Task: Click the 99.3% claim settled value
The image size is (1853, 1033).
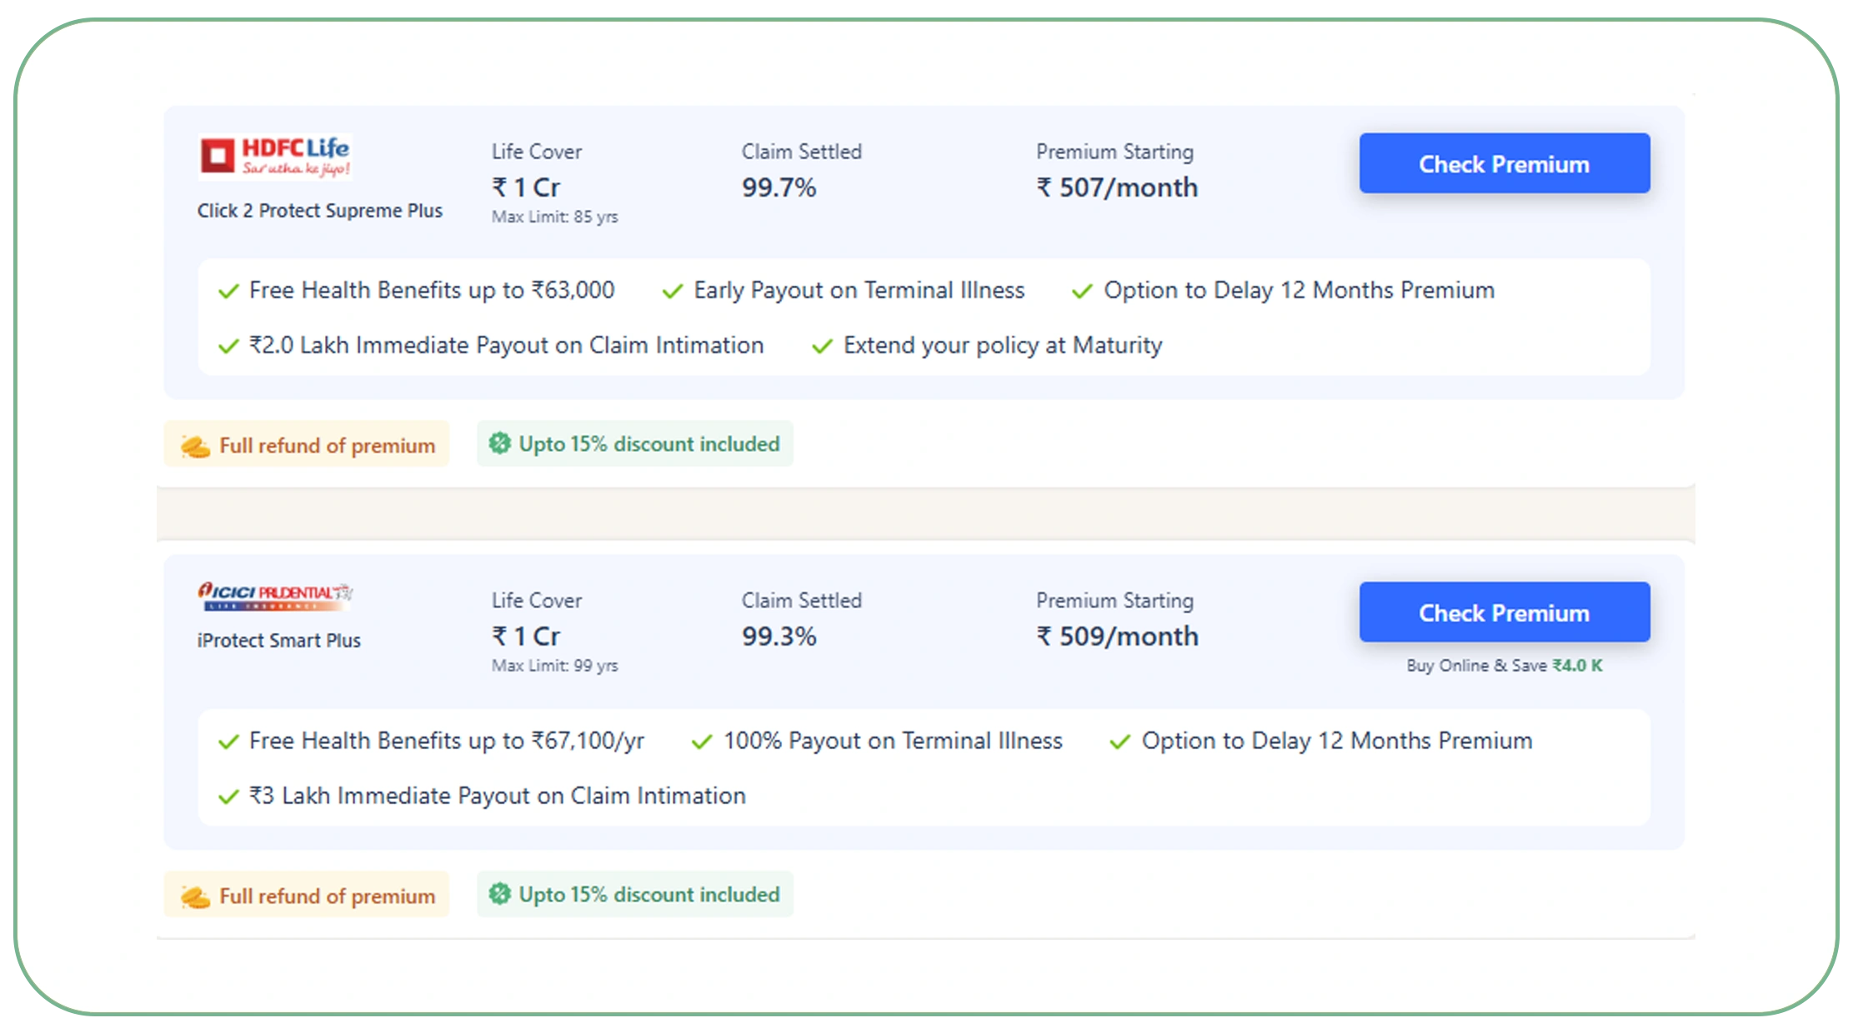Action: (x=779, y=636)
